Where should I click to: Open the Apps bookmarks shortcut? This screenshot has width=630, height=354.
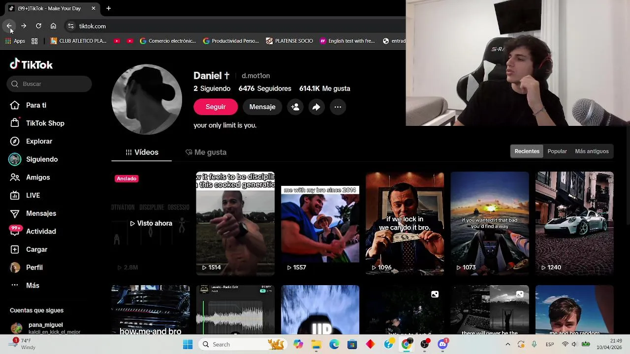[15, 41]
